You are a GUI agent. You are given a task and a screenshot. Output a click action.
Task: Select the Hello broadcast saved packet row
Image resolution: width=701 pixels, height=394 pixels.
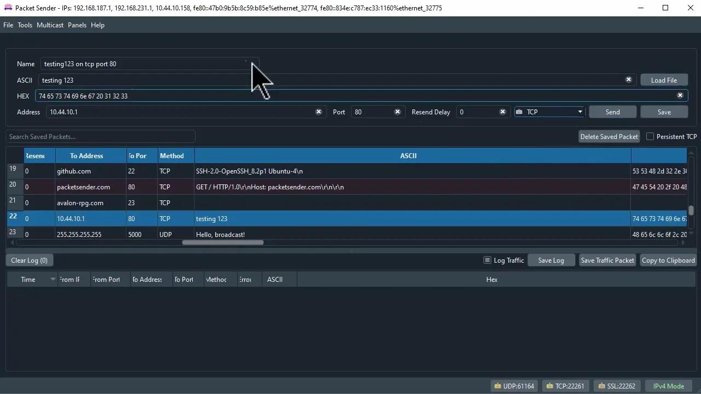point(219,234)
